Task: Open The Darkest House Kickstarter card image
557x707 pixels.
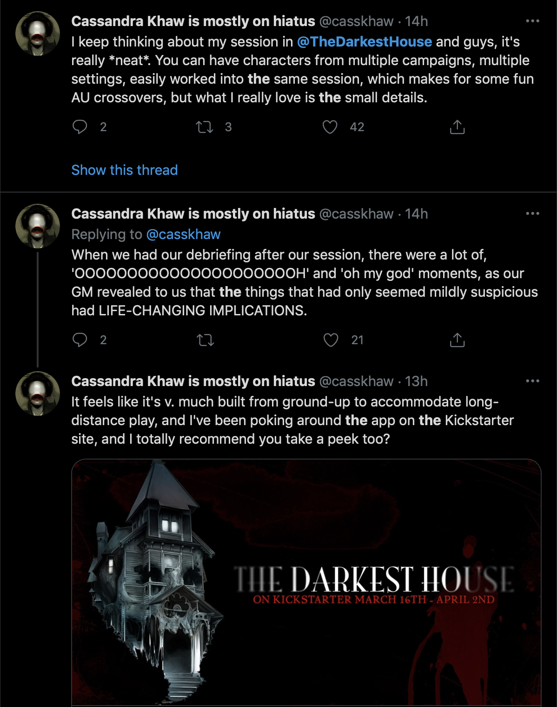Action: (306, 582)
